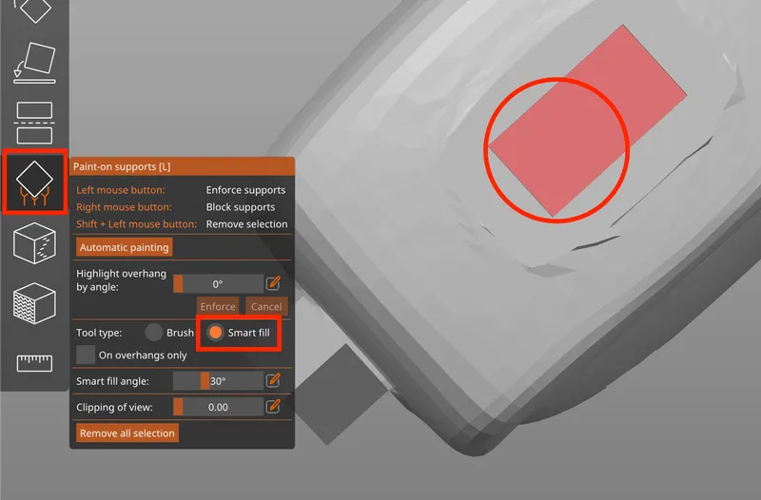Click the Cancel button

pyautogui.click(x=266, y=306)
